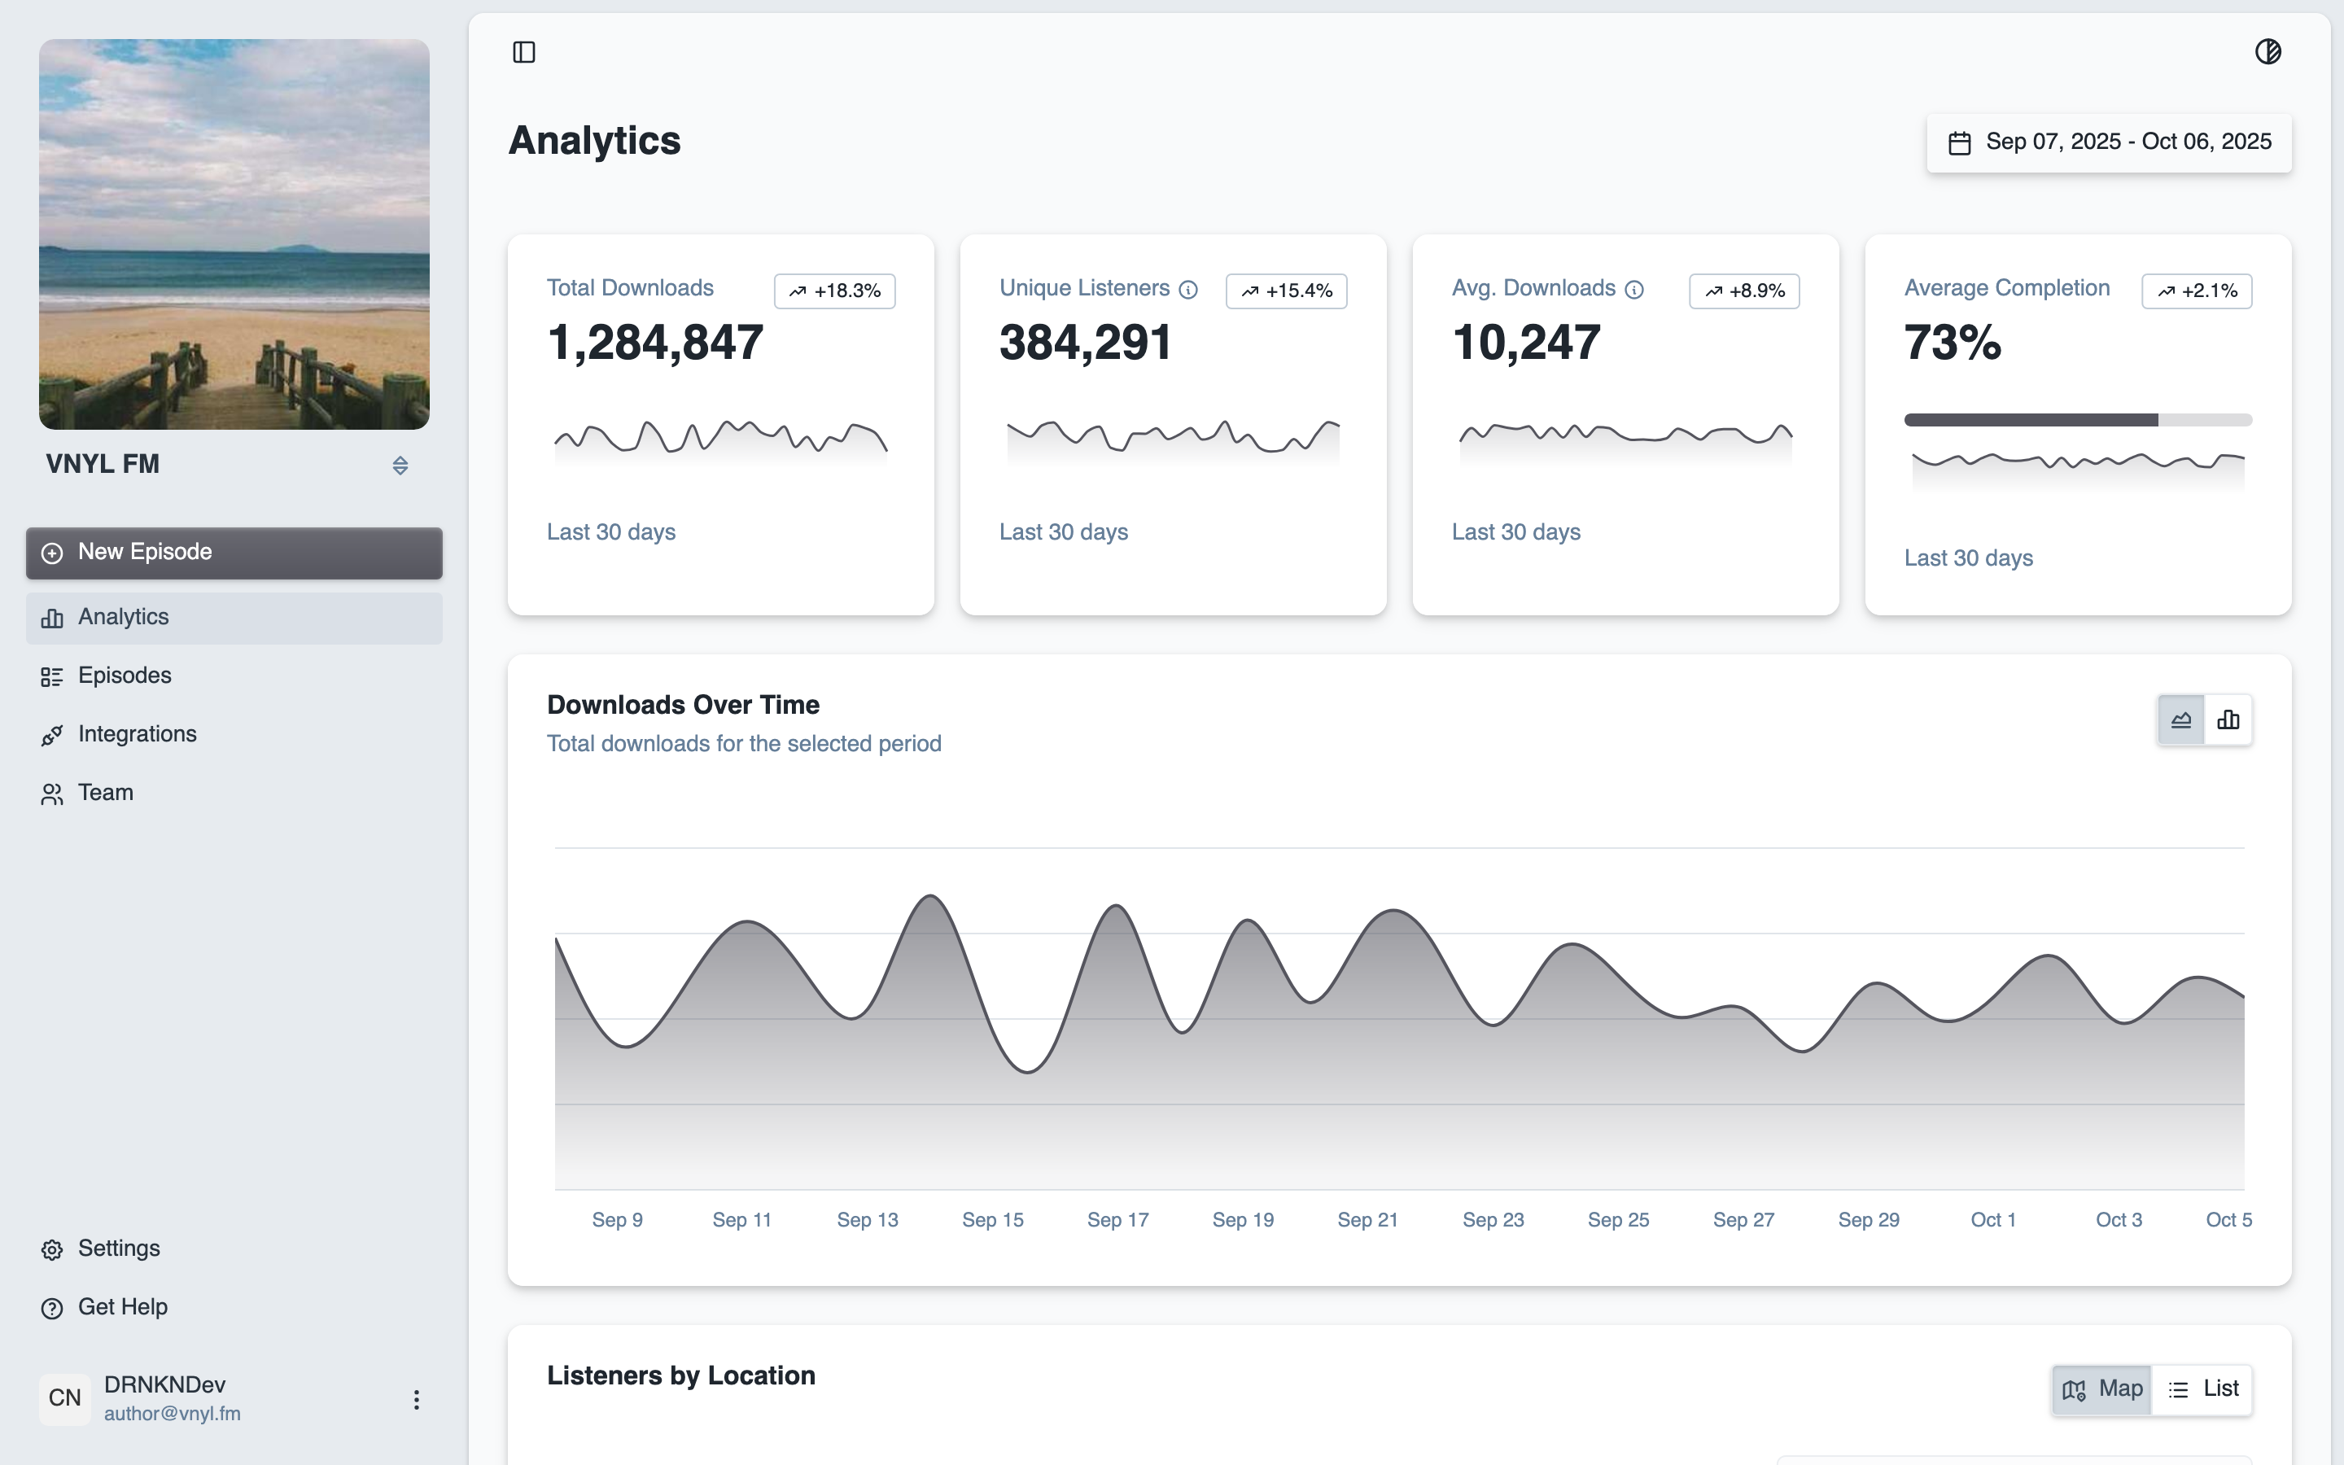Collapse the sidebar using the panel icon

pyautogui.click(x=524, y=52)
